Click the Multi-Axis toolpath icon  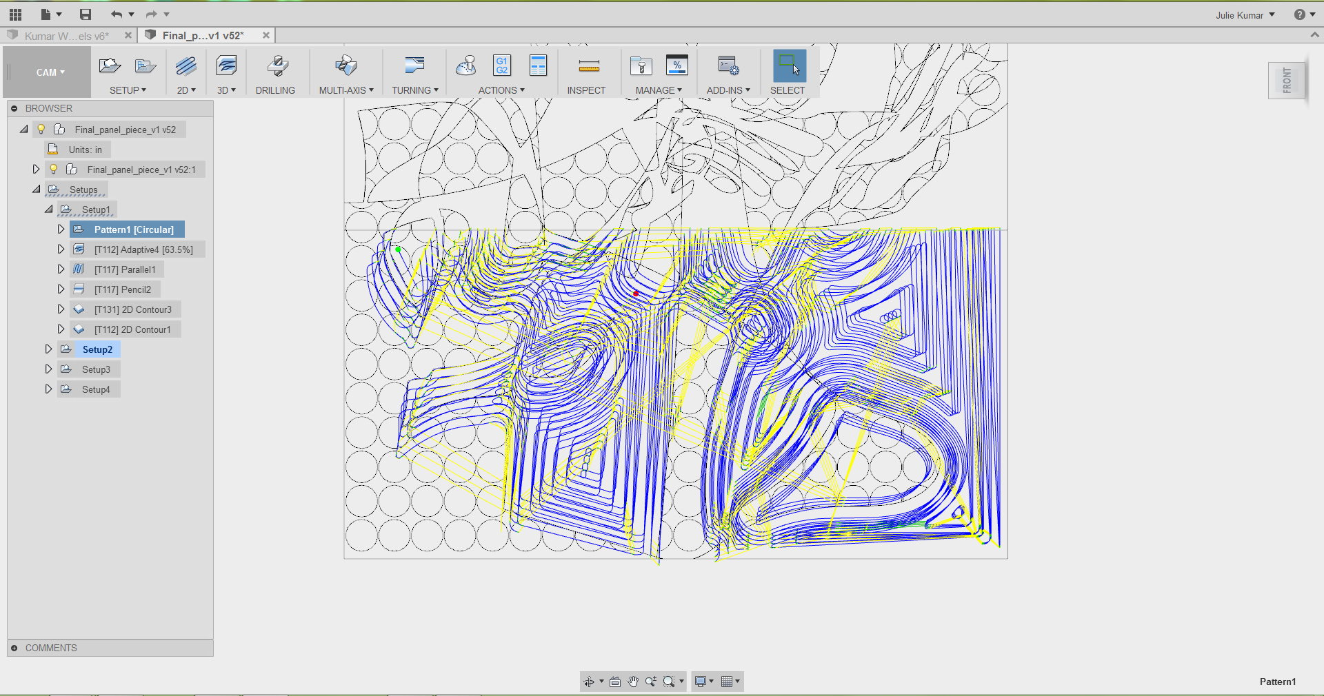(x=345, y=66)
